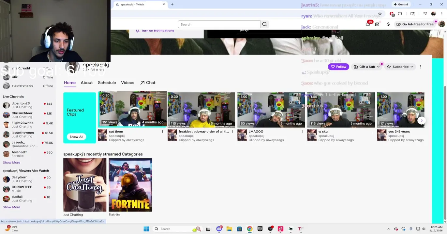Show hidden icons in the system tray
447x234 pixels.
tap(388, 229)
